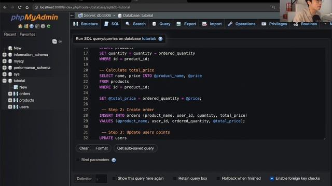Click the log out icon in sidebar
The height and width of the screenshot is (186, 332).
[x=26, y=26]
